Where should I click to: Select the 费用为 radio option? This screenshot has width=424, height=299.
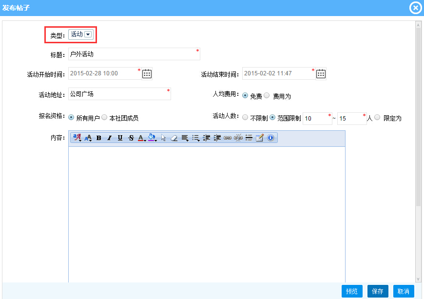tap(267, 95)
